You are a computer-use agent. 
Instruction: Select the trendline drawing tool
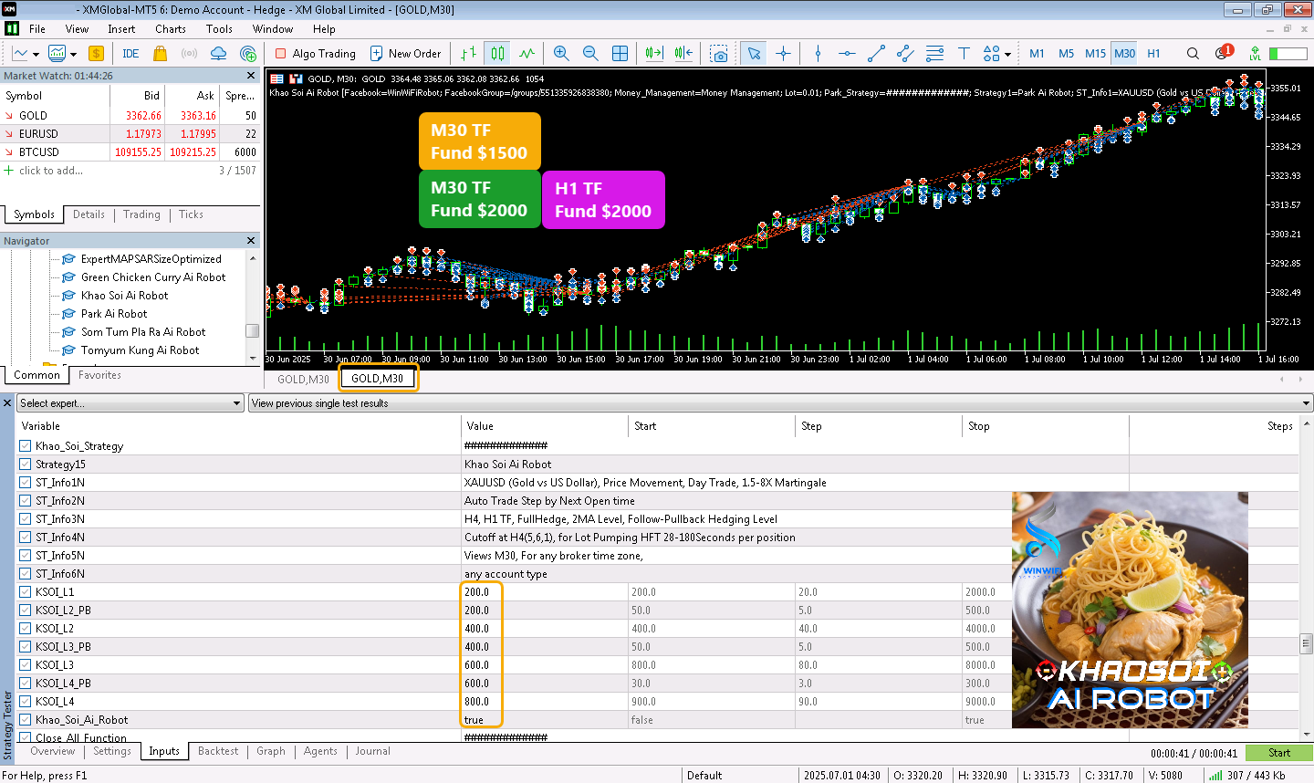tap(876, 54)
